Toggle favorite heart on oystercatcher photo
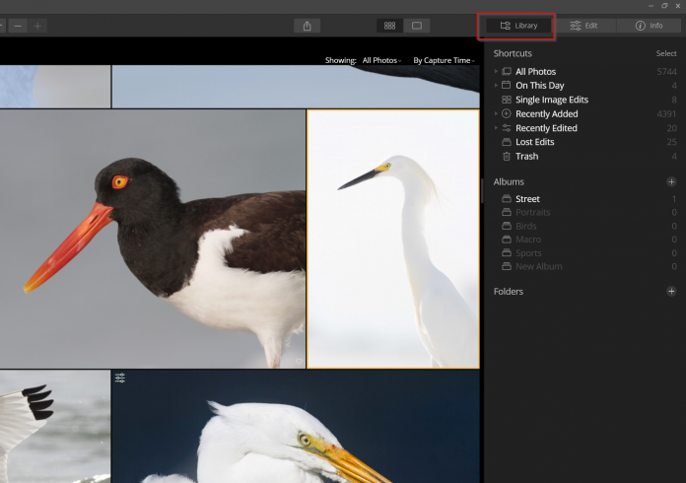The height and width of the screenshot is (483, 686). [x=299, y=361]
